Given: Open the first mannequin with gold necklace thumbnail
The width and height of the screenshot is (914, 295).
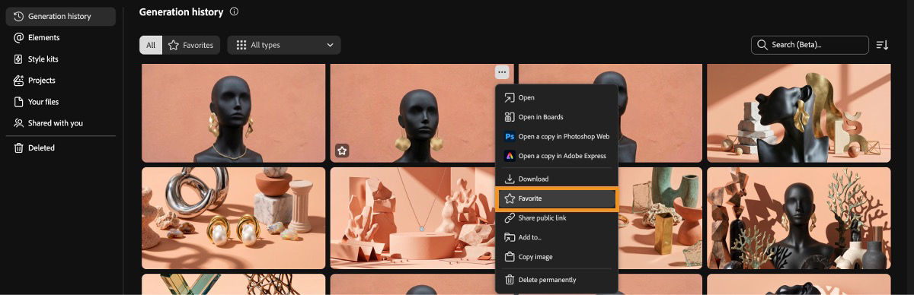Looking at the screenshot, I should (233, 113).
